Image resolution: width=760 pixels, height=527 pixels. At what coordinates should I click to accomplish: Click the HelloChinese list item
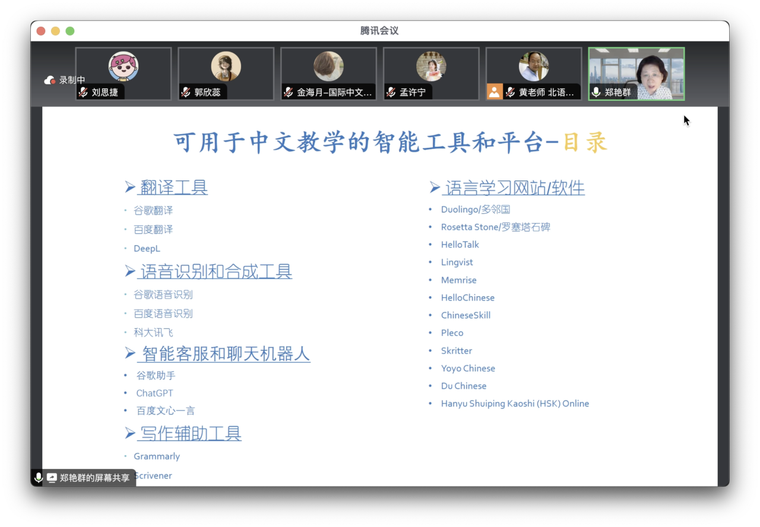(x=468, y=298)
